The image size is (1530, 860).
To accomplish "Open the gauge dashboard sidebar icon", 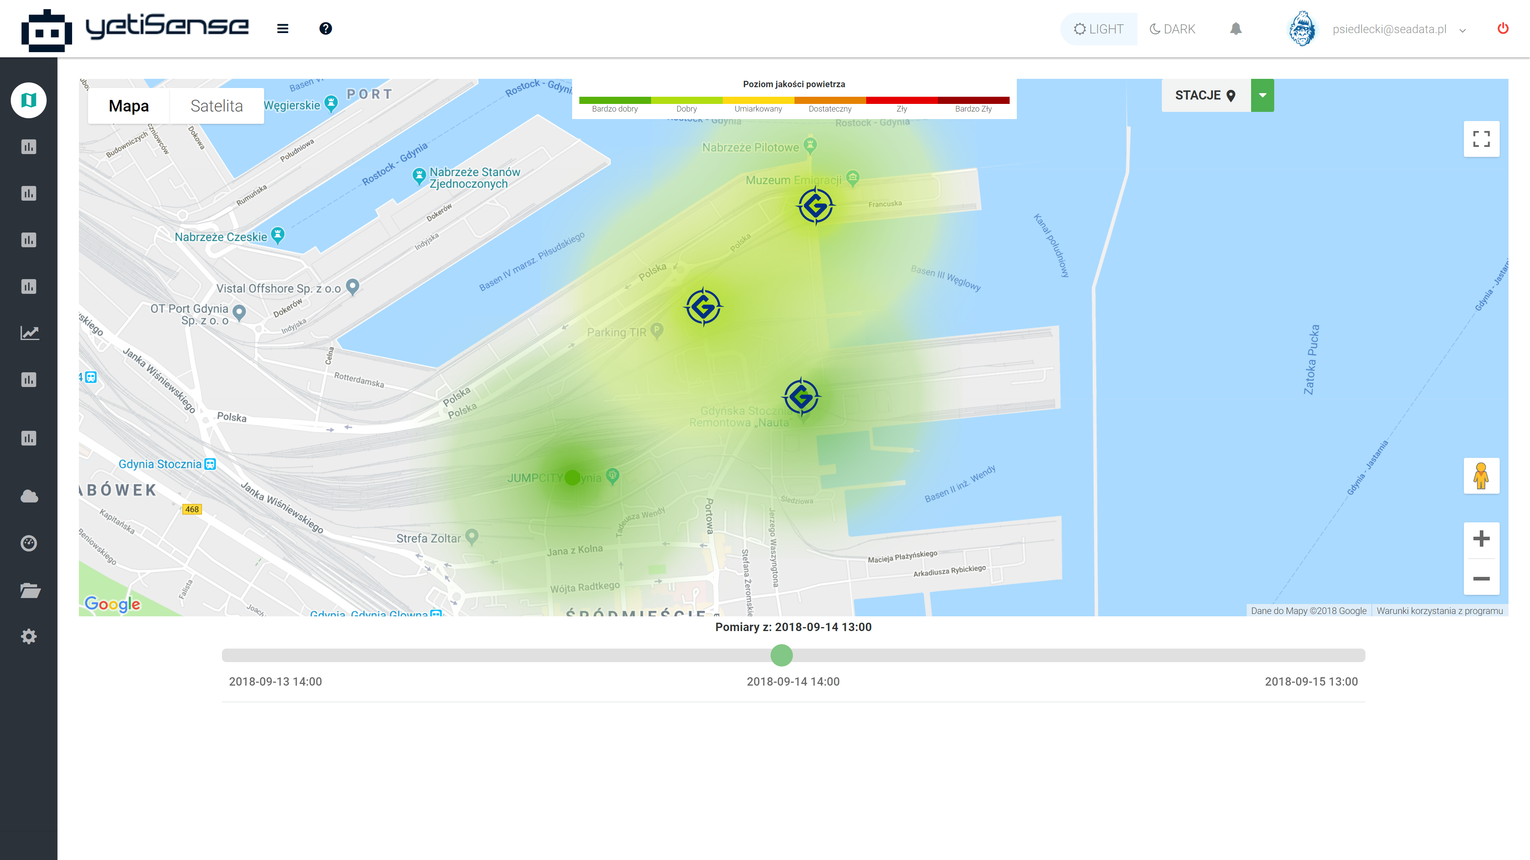I will click(x=29, y=543).
